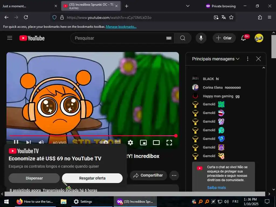Screen dimensions: 276x207
Task: Click Corina Elena's nooooooo message
Action: 216,87
